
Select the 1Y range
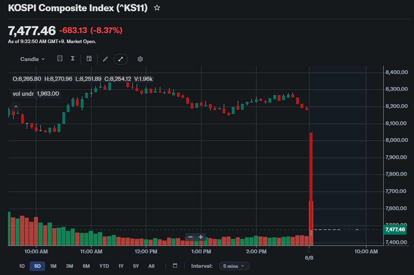[x=121, y=266]
